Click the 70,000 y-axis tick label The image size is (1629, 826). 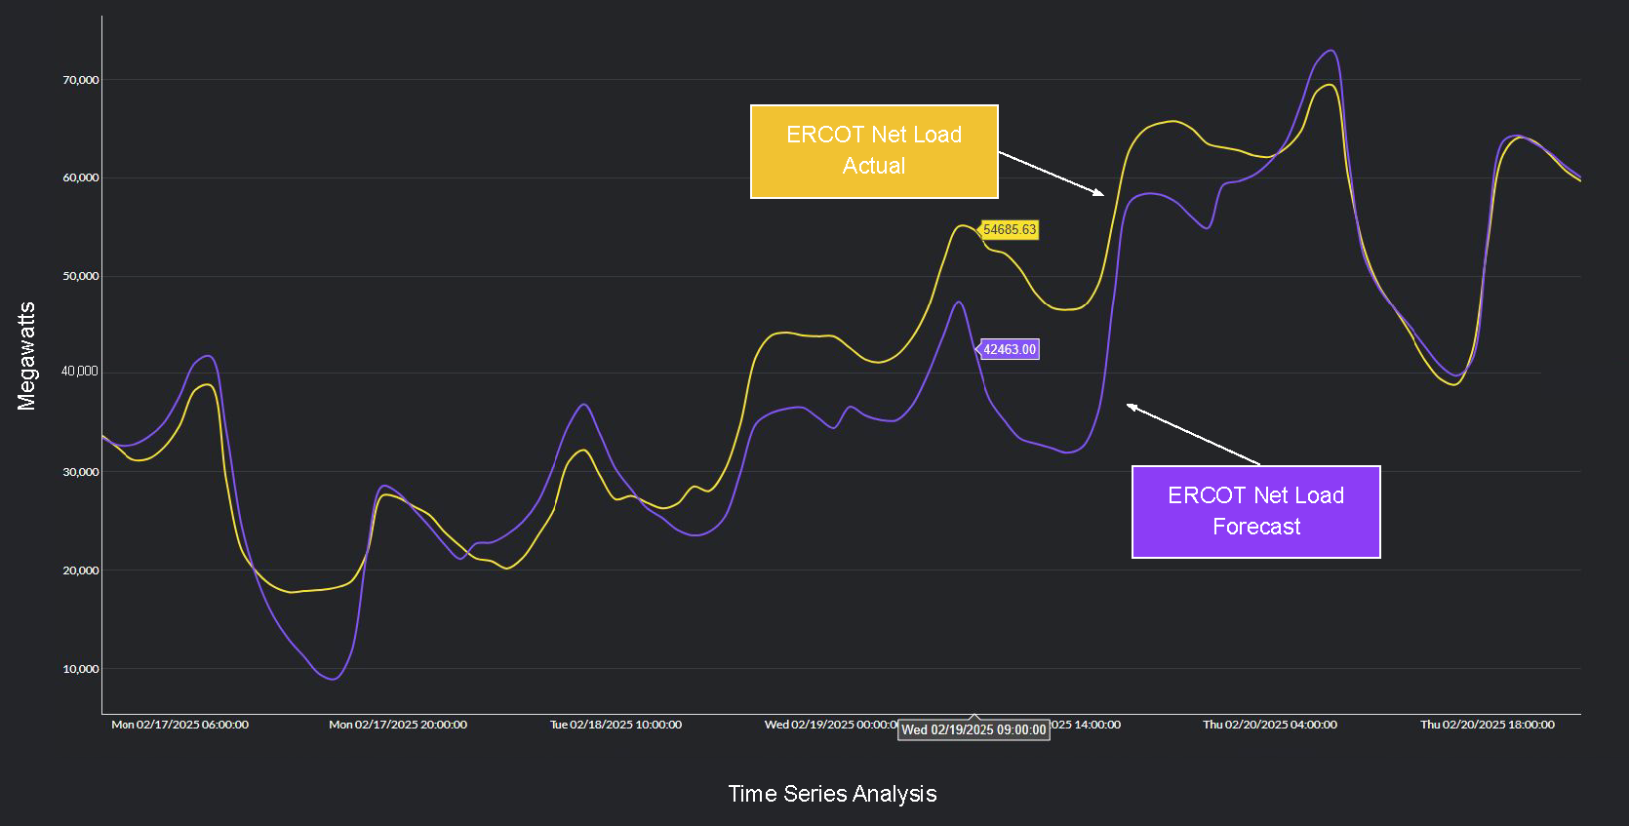(x=81, y=80)
